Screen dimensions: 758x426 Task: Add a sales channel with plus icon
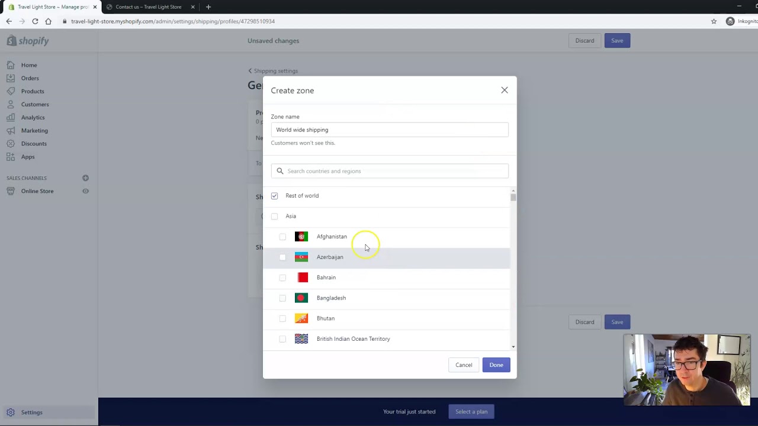85,177
